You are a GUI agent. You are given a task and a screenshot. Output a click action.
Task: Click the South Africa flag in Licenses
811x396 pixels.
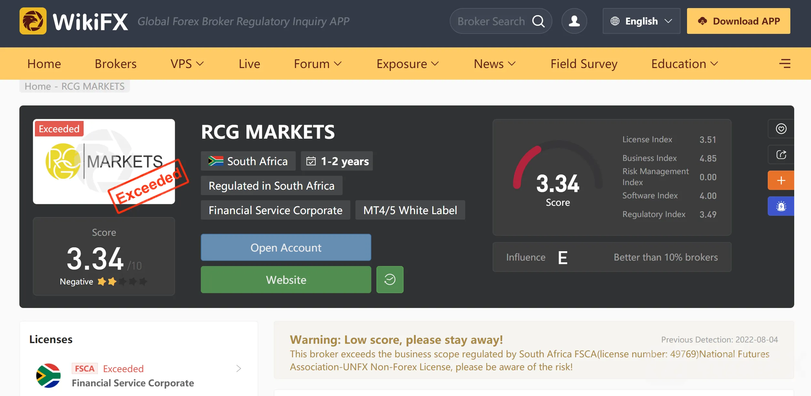[48, 376]
